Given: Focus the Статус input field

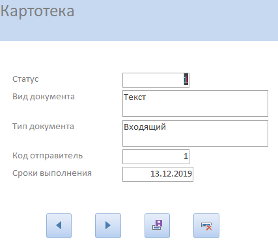Looking at the screenshot, I should (156, 80).
